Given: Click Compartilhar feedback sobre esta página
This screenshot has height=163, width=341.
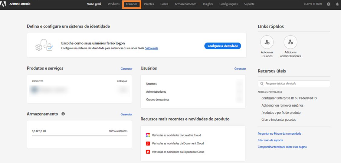Looking at the screenshot, I should [282, 147].
